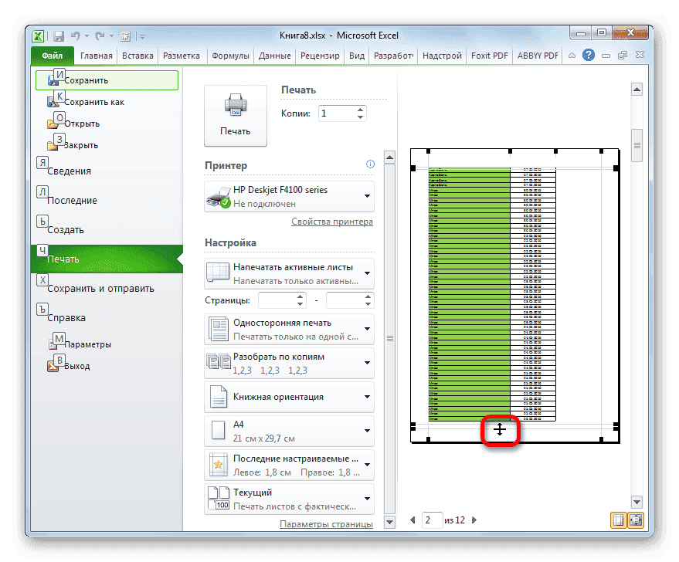This screenshot has width=679, height=562.
Task: Click the Save icon on Quick Access Toolbar
Action: click(x=58, y=36)
